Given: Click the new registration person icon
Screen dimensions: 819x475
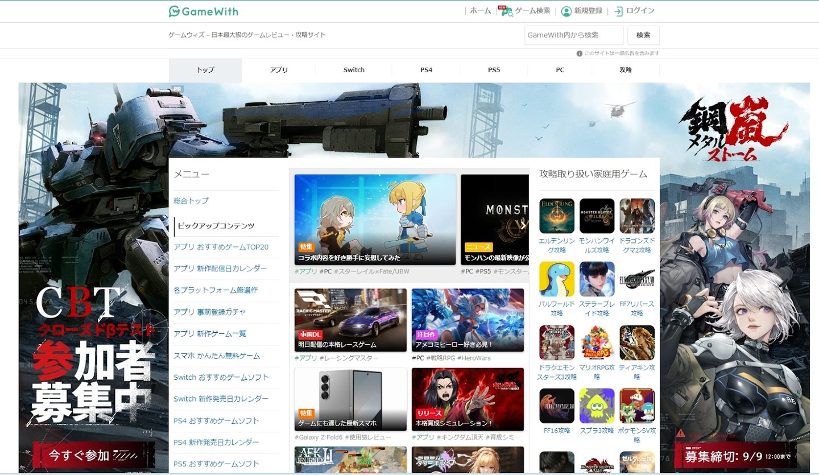Looking at the screenshot, I should click(566, 11).
